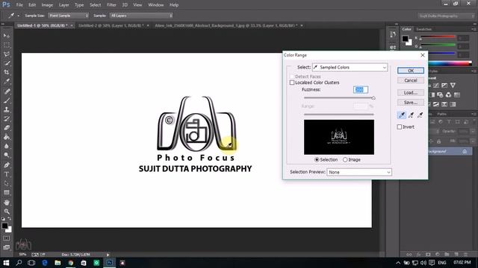Open the Layer menu
The image size is (478, 268).
pos(63,5)
